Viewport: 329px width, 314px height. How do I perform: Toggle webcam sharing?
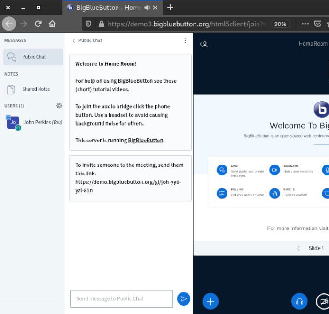point(323,301)
